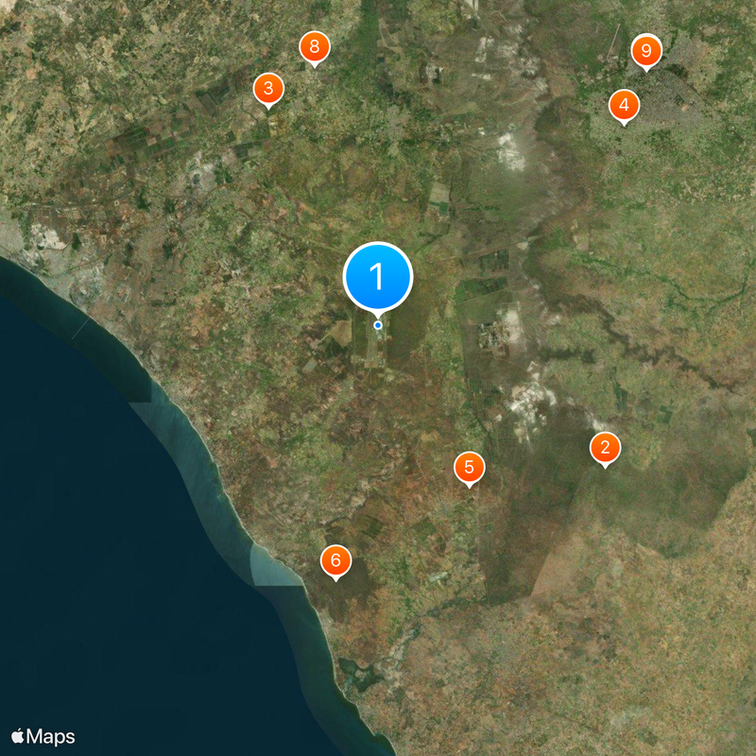Screen dimensions: 756x756
Task: Select the orange pin numbered 9
Action: pyautogui.click(x=646, y=51)
